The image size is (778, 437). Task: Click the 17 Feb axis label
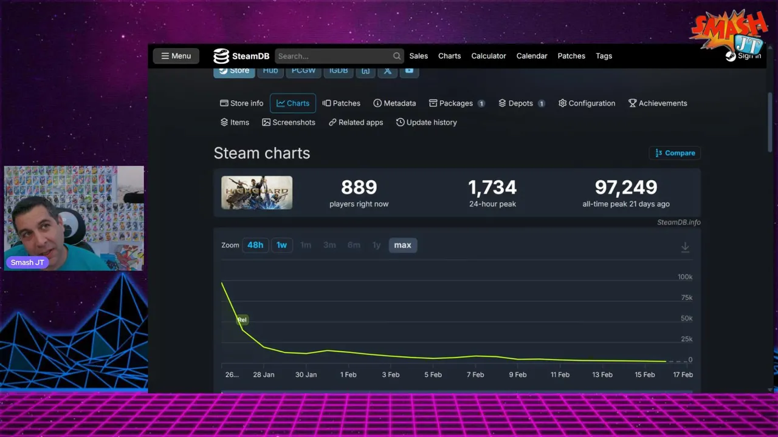tap(683, 374)
